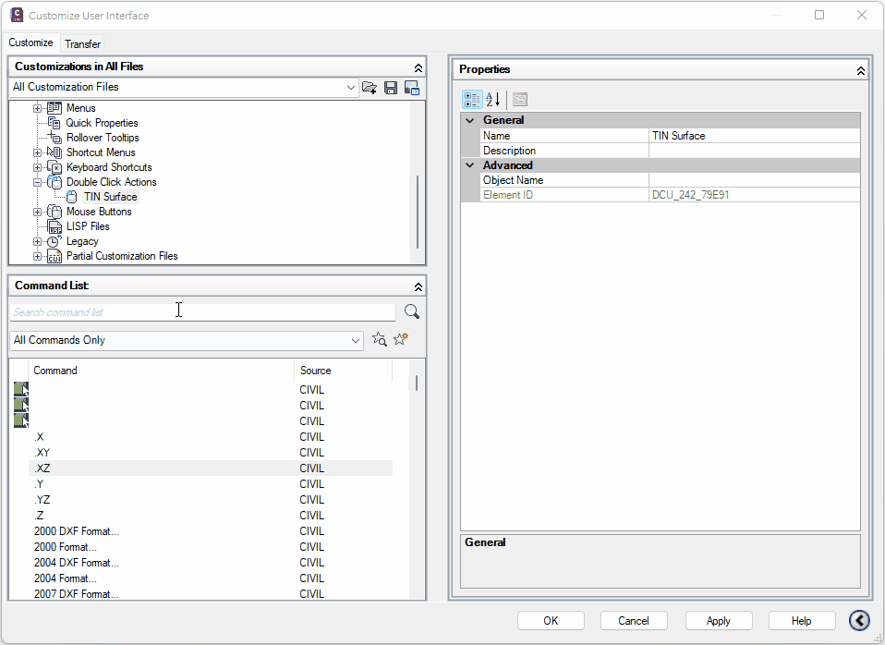Click the round arrow button beside Help
The width and height of the screenshot is (885, 645).
click(860, 621)
